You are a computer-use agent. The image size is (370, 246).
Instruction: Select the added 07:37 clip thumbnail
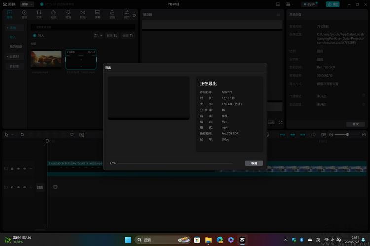pos(81,60)
